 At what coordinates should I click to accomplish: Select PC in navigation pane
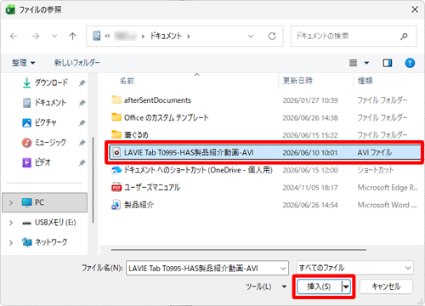[44, 202]
